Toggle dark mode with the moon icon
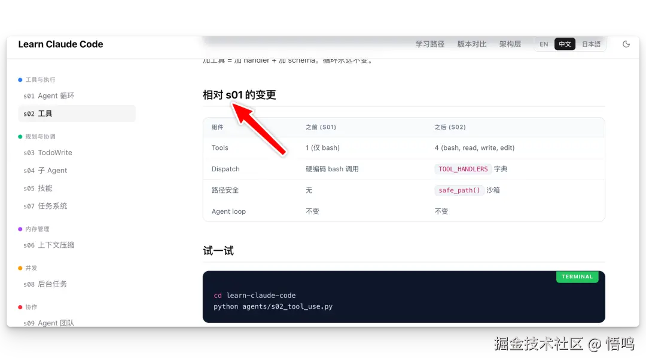 tap(626, 44)
